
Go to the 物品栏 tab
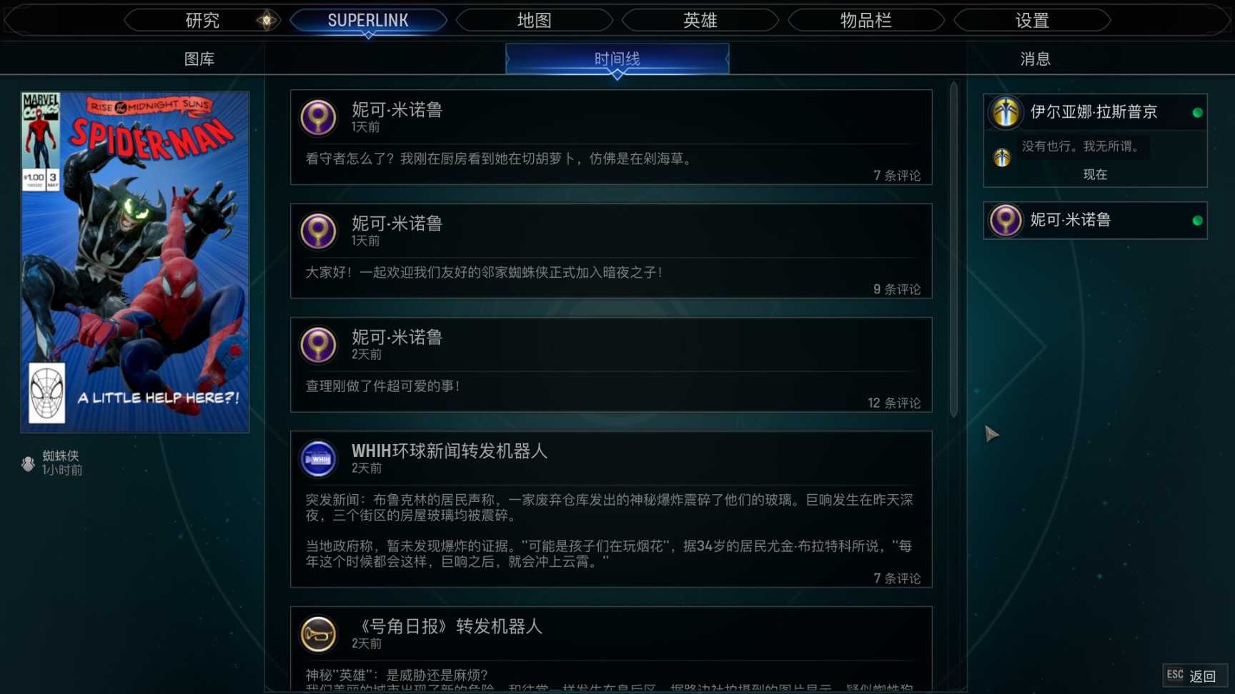pos(866,21)
